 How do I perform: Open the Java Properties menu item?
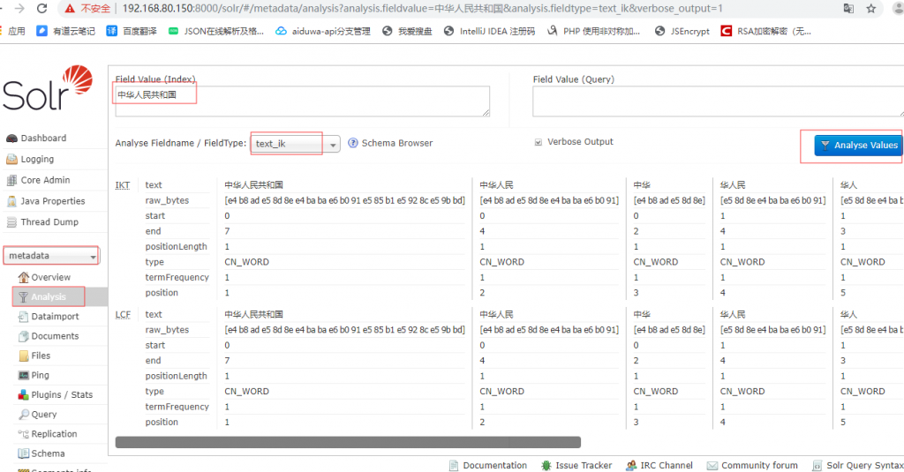(52, 201)
